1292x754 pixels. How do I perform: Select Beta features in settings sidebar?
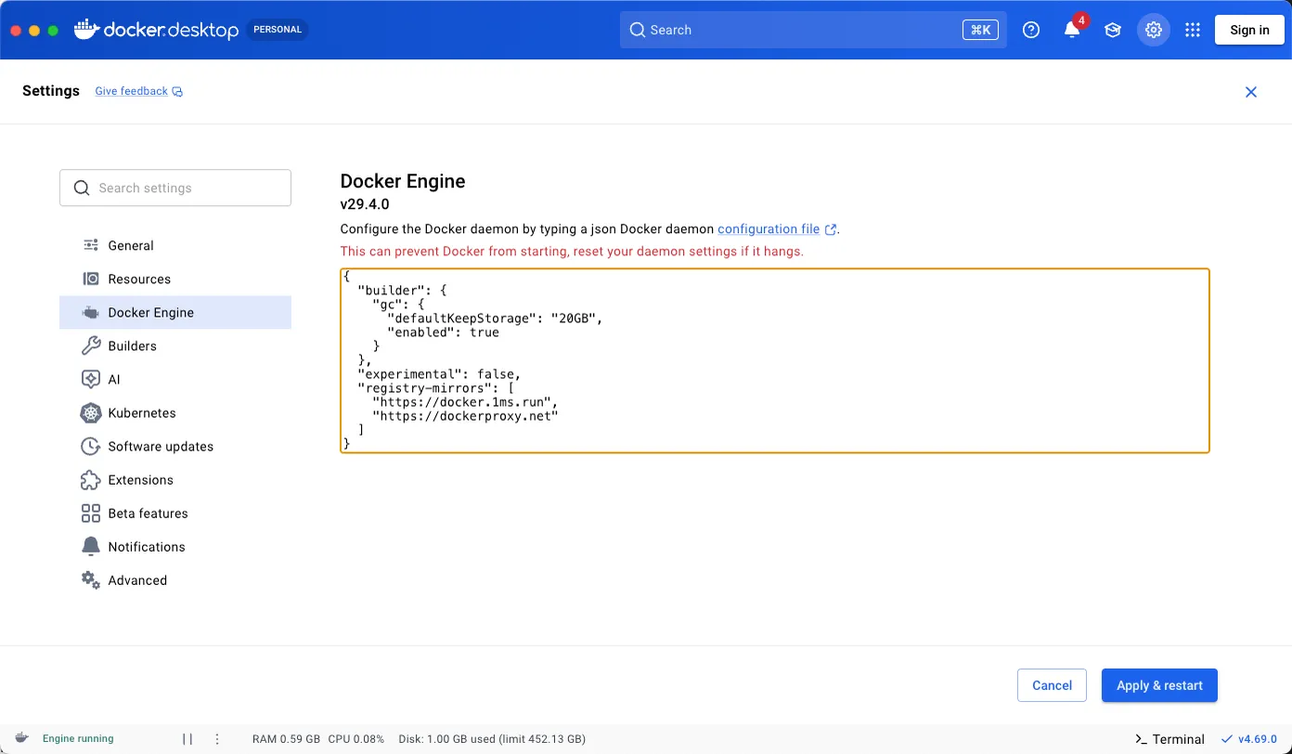point(175,513)
